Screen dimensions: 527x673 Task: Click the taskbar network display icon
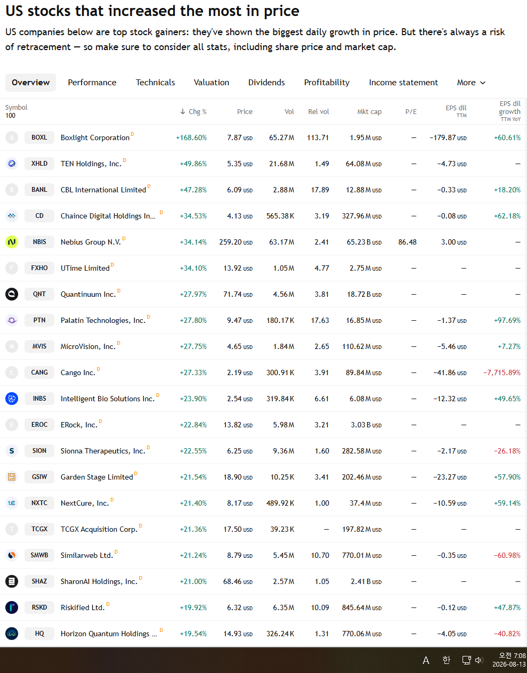pyautogui.click(x=466, y=660)
